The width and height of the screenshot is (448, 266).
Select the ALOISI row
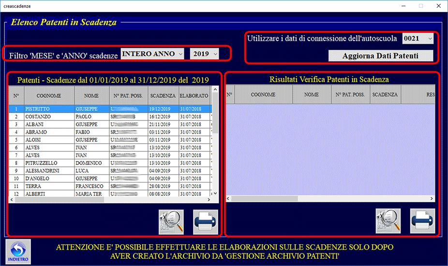click(x=110, y=140)
